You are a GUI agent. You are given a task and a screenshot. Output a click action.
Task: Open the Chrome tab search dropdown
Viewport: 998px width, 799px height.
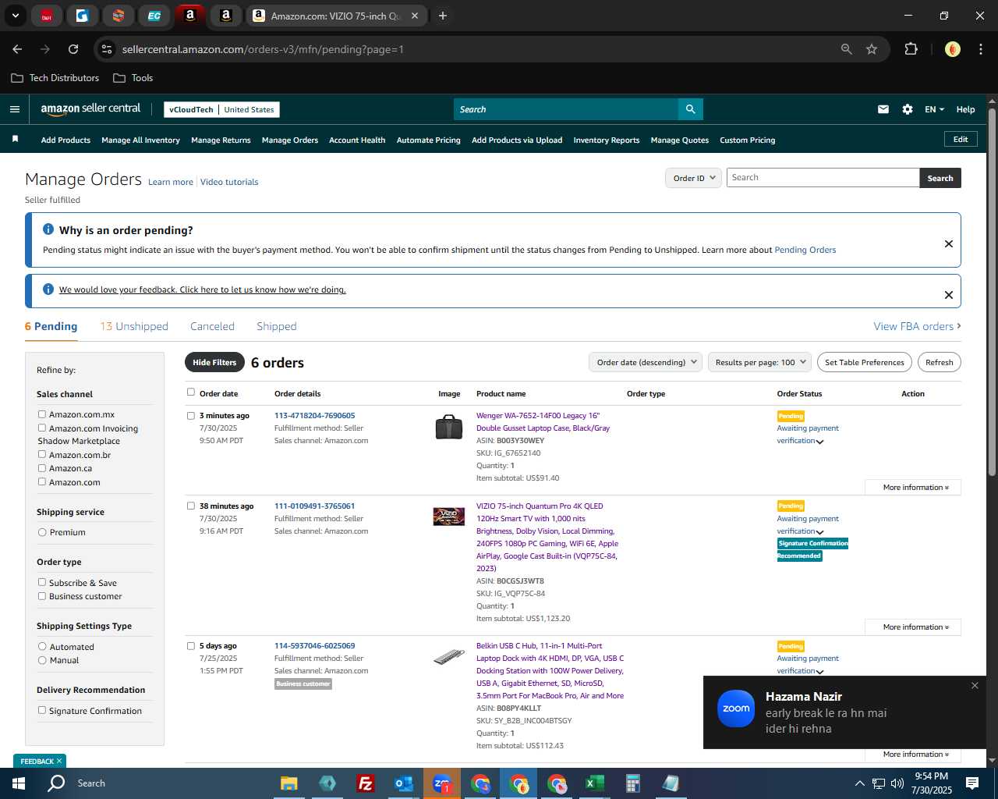tap(16, 16)
